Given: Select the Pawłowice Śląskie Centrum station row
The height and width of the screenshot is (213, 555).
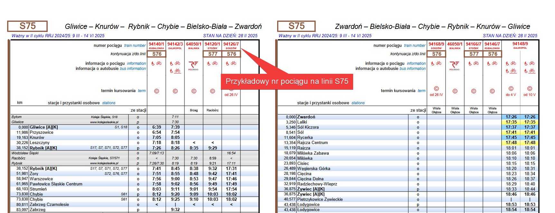Looking at the screenshot, I should click(56, 184).
